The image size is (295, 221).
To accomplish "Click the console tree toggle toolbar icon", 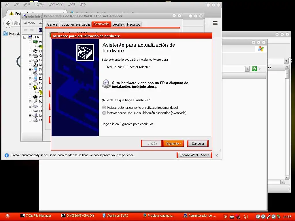I will click(40, 30).
